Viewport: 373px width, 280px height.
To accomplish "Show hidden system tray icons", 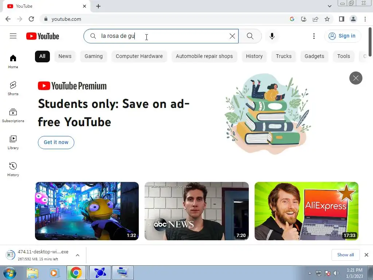I will pos(310,273).
